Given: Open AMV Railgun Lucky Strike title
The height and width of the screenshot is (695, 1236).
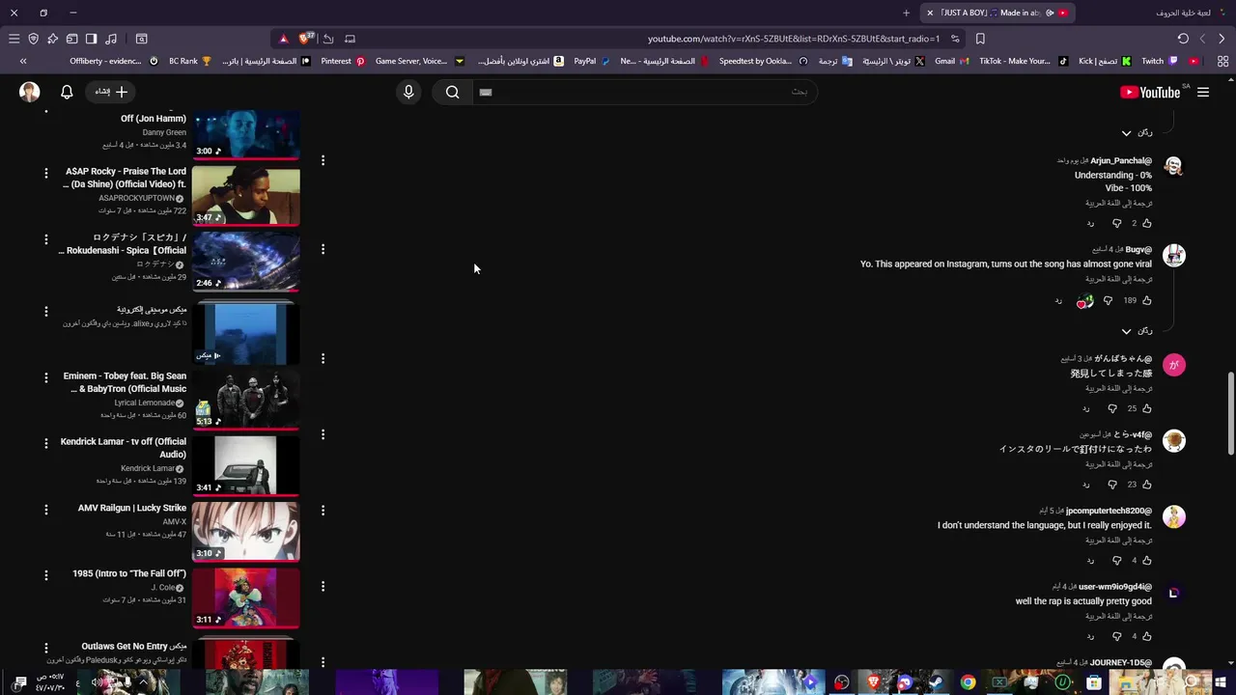Looking at the screenshot, I should coord(132,508).
